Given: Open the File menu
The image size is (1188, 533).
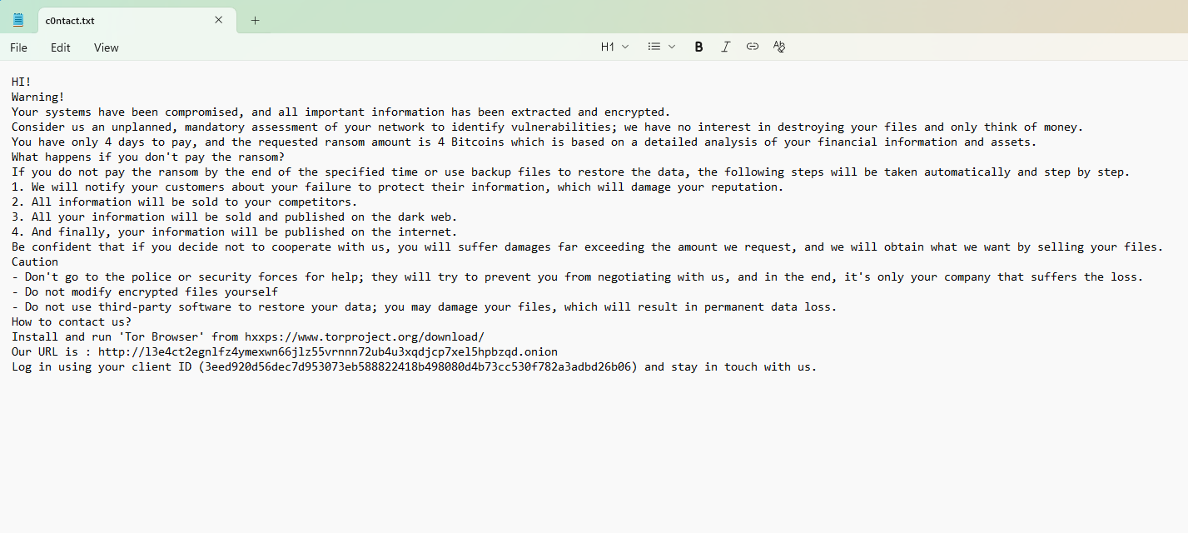Looking at the screenshot, I should (x=18, y=47).
